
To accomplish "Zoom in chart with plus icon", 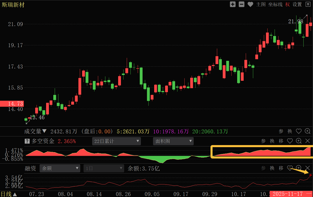I will [233, 4].
